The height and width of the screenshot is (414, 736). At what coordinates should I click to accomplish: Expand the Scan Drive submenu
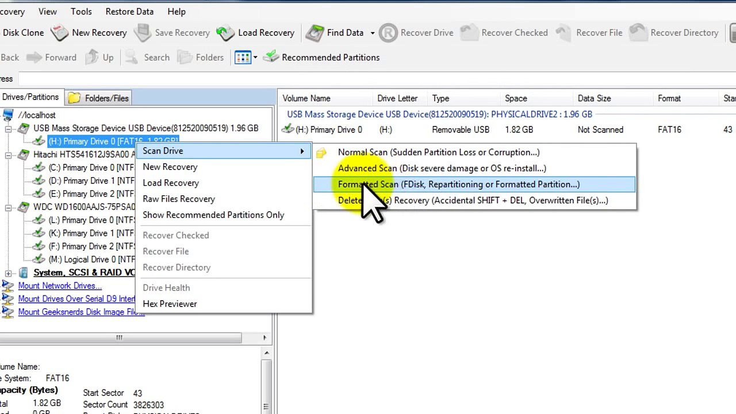pyautogui.click(x=224, y=151)
